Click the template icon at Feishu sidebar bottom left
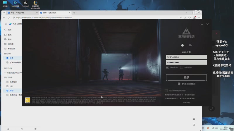Viewport: 234px width, 131px height. 8,129
